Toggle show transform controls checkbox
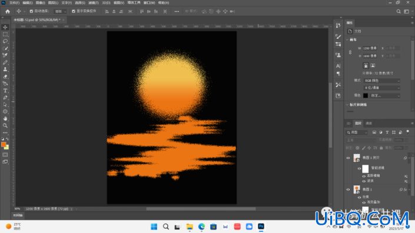 (74, 11)
